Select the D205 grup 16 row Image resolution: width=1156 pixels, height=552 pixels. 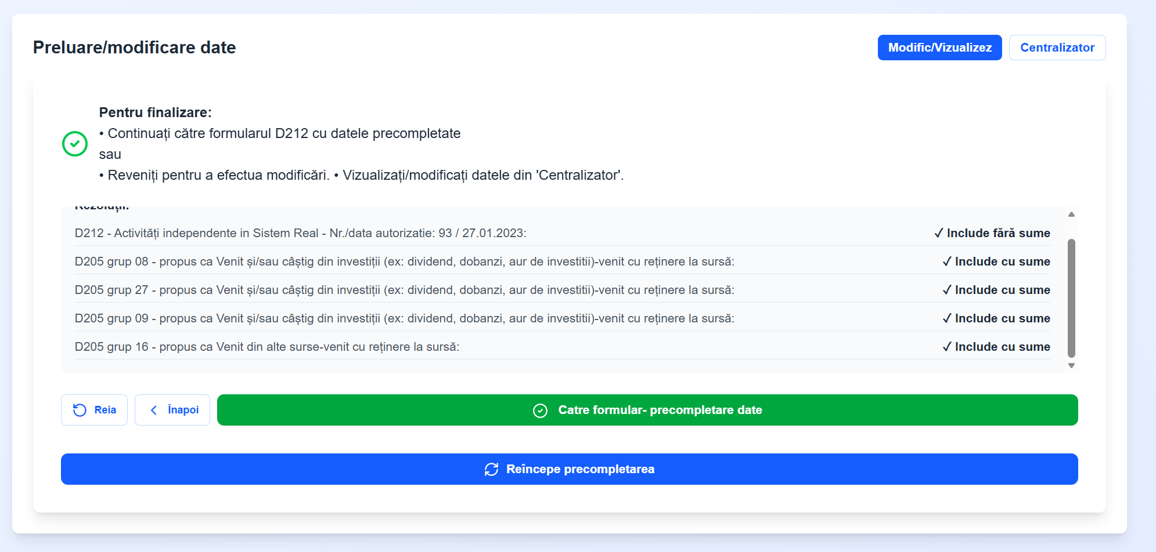click(x=563, y=347)
